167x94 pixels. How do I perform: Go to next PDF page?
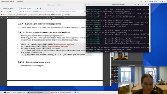click(x=10, y=17)
